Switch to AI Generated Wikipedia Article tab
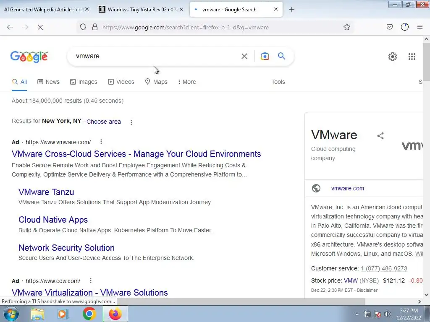 (x=43, y=10)
